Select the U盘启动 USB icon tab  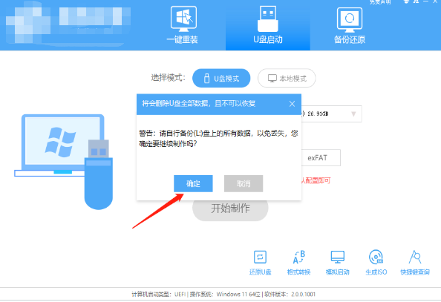pos(268,25)
